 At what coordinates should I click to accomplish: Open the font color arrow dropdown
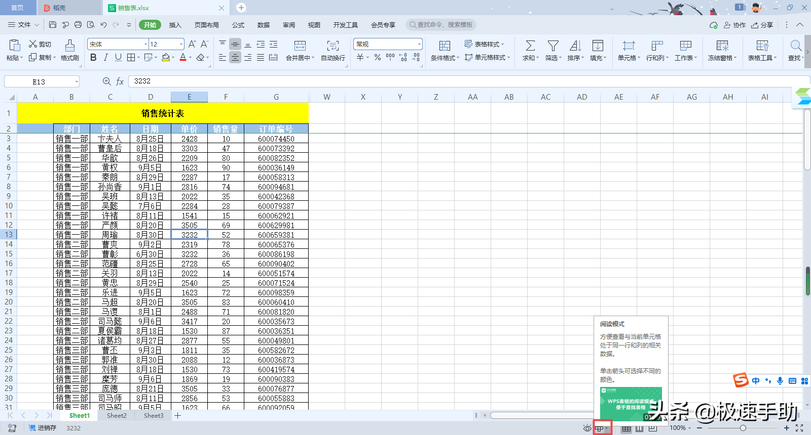[190, 58]
